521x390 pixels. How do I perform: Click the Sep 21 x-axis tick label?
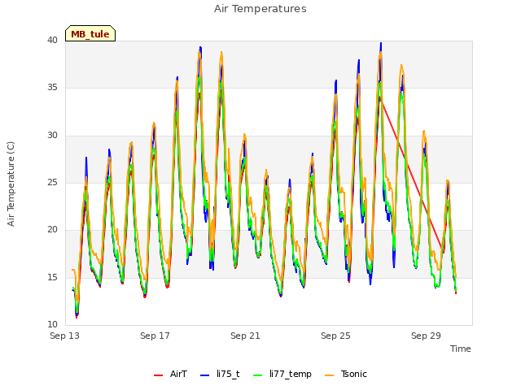coord(245,336)
